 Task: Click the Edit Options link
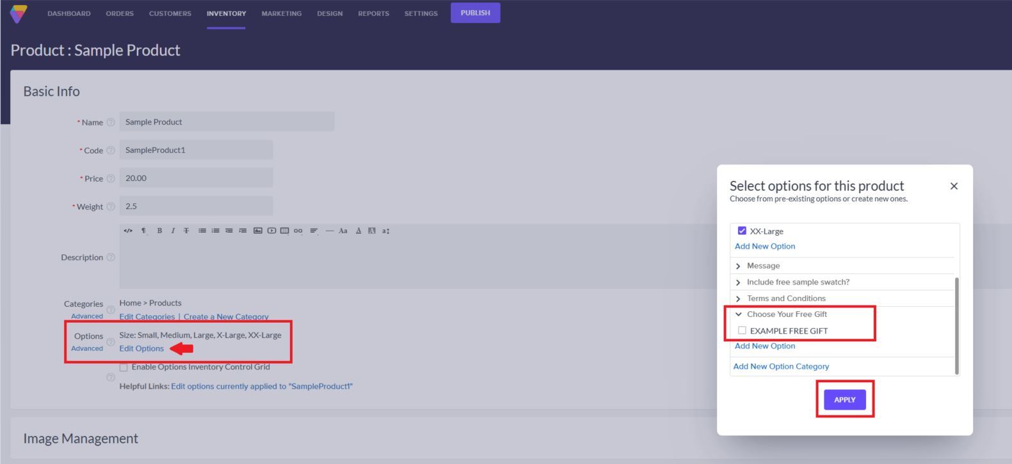coord(141,348)
